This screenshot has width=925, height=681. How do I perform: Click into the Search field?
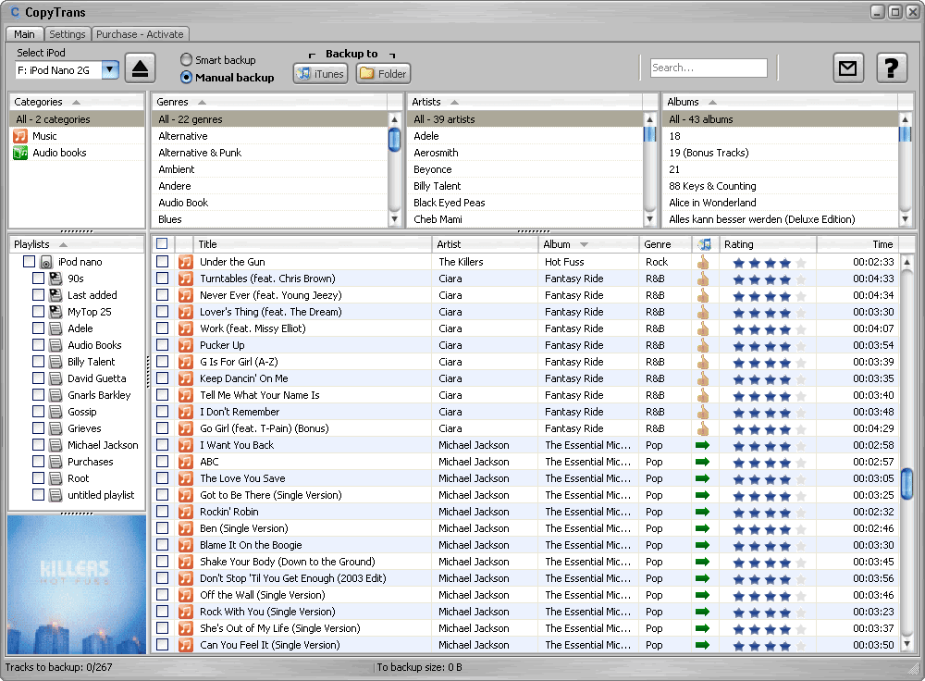click(x=709, y=68)
